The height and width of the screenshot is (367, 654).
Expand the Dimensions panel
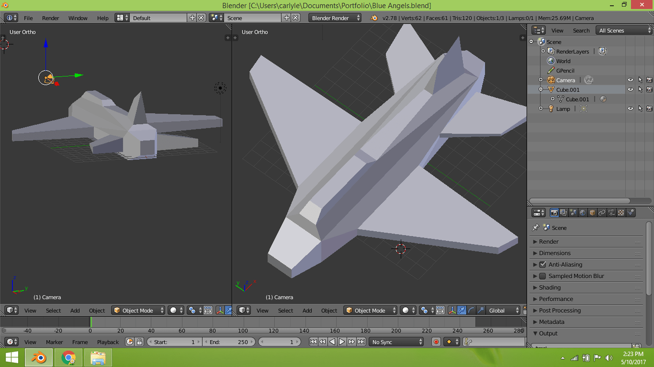(x=554, y=253)
